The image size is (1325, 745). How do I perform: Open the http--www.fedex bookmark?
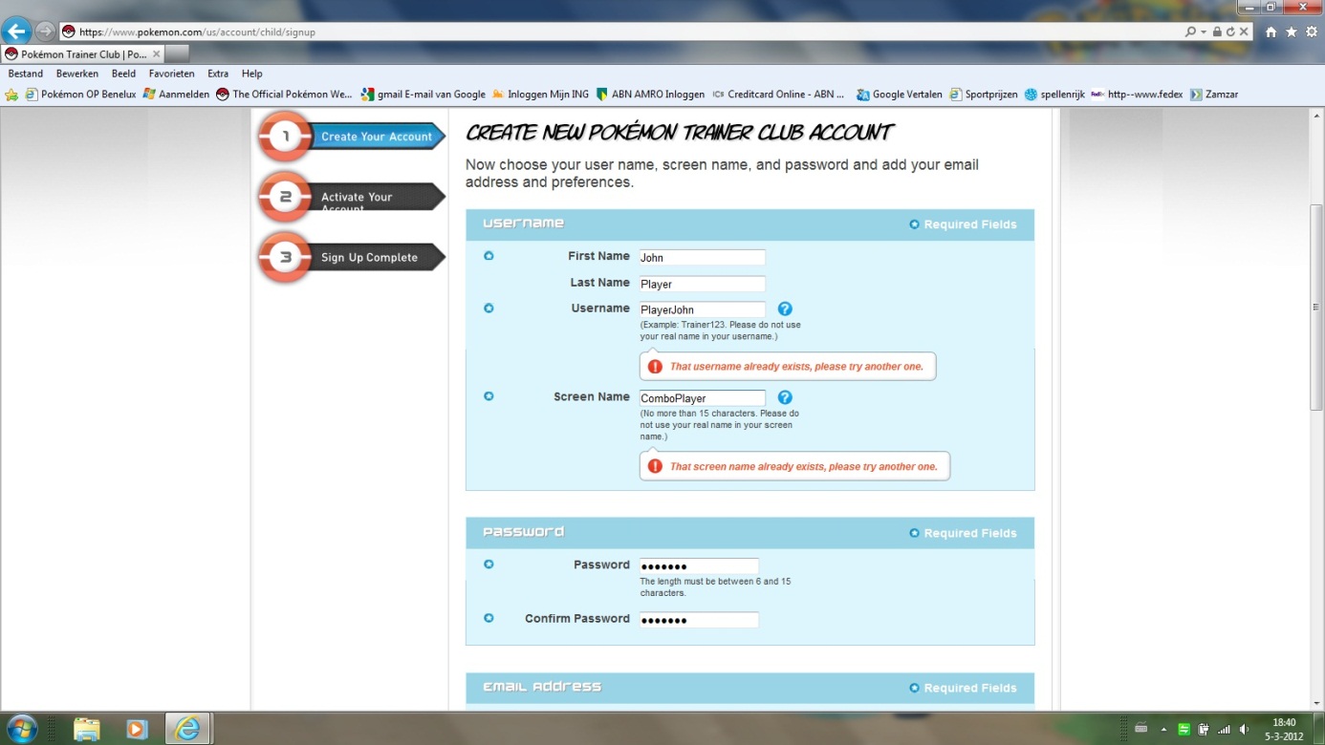click(1137, 95)
